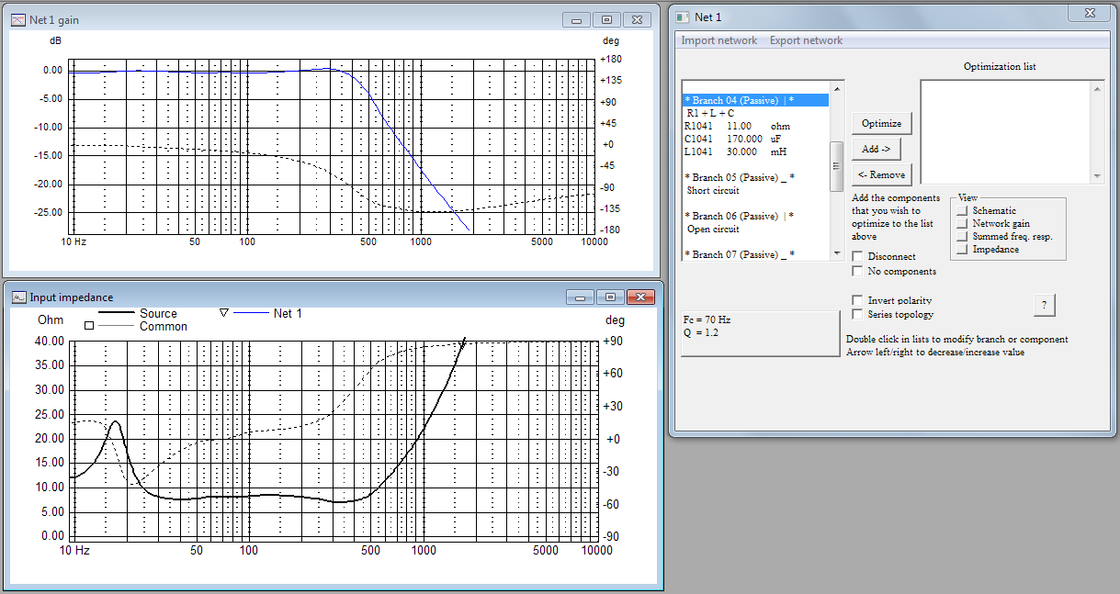Close the Net 1 gain window
This screenshot has height=594, width=1120.
click(x=637, y=19)
